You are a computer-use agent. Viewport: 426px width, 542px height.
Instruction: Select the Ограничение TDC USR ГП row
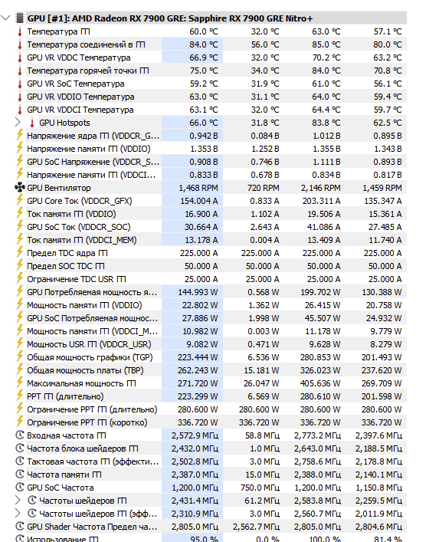(211, 279)
